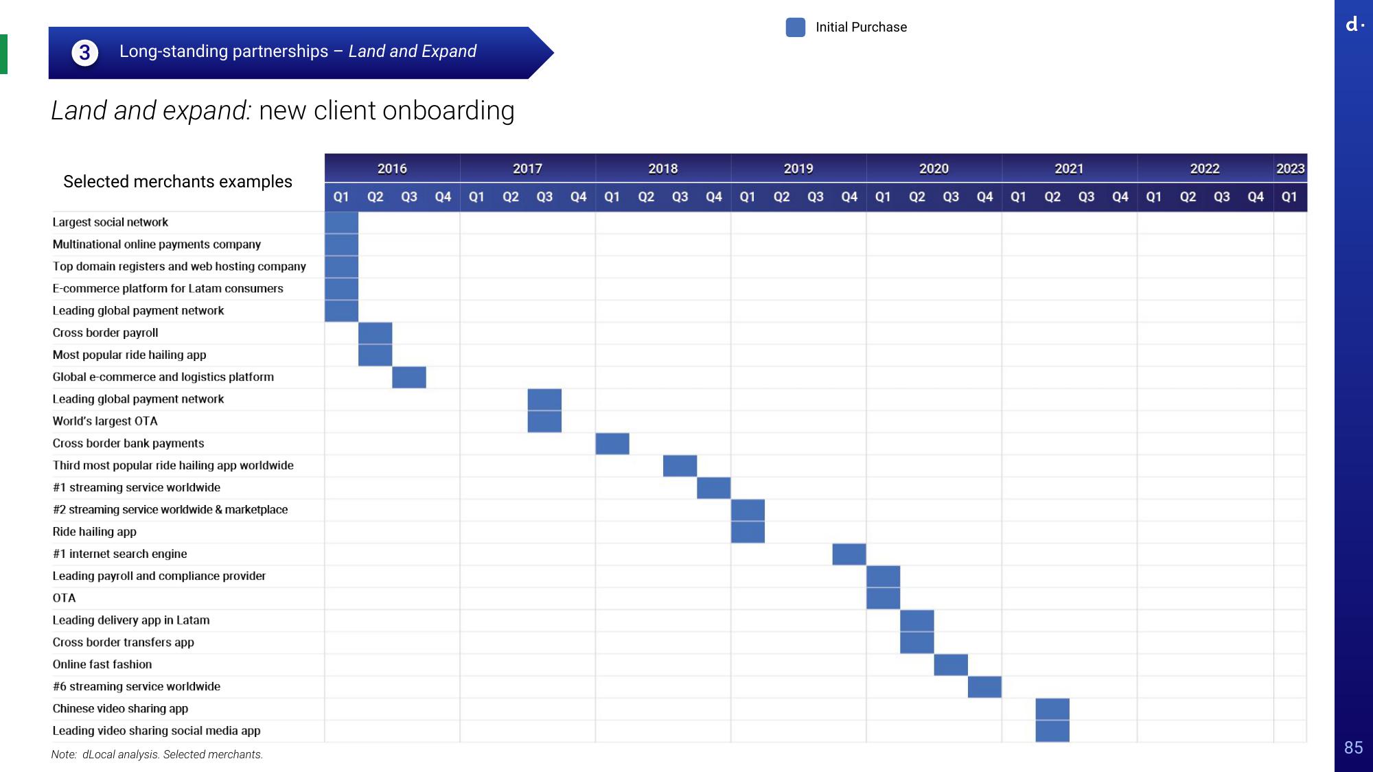1373x772 pixels.
Task: Click the 2016 Q1 initial purchase marker
Action: click(341, 222)
